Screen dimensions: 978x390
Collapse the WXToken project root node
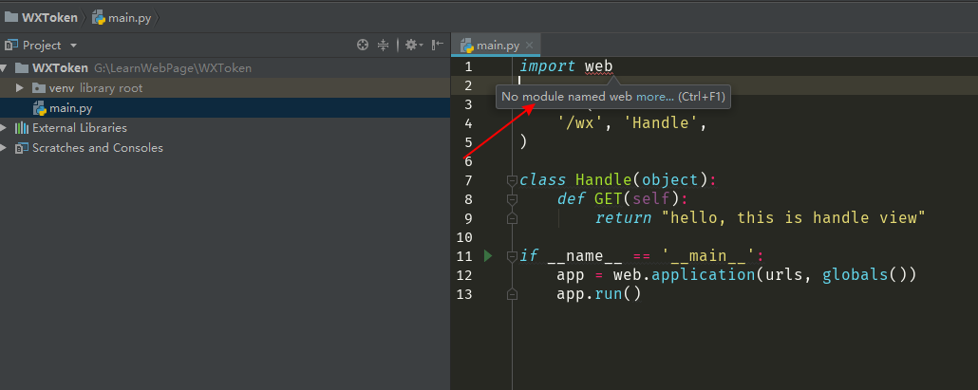(4, 68)
